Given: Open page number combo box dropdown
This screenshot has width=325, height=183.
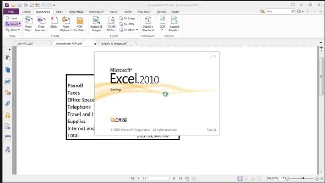Looking at the screenshot, I should point(169,178).
